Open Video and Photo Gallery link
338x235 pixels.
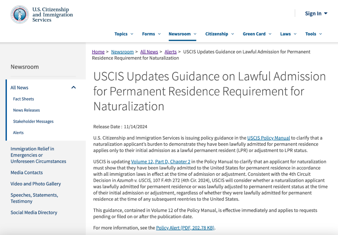click(36, 184)
